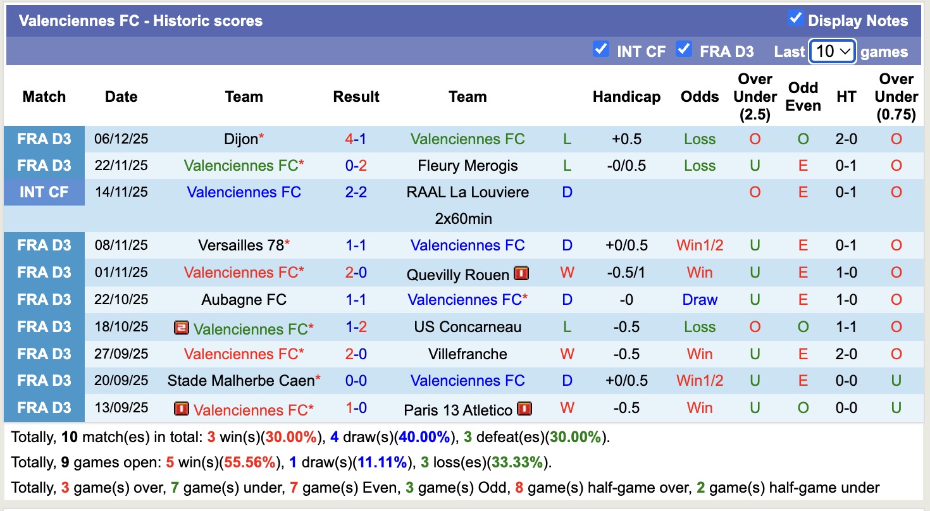Click the INT CF league cell

44,192
